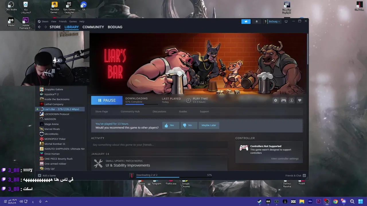Open Steam notifications bell
Image resolution: width=367 pixels, height=206 pixels.
coord(257,21)
